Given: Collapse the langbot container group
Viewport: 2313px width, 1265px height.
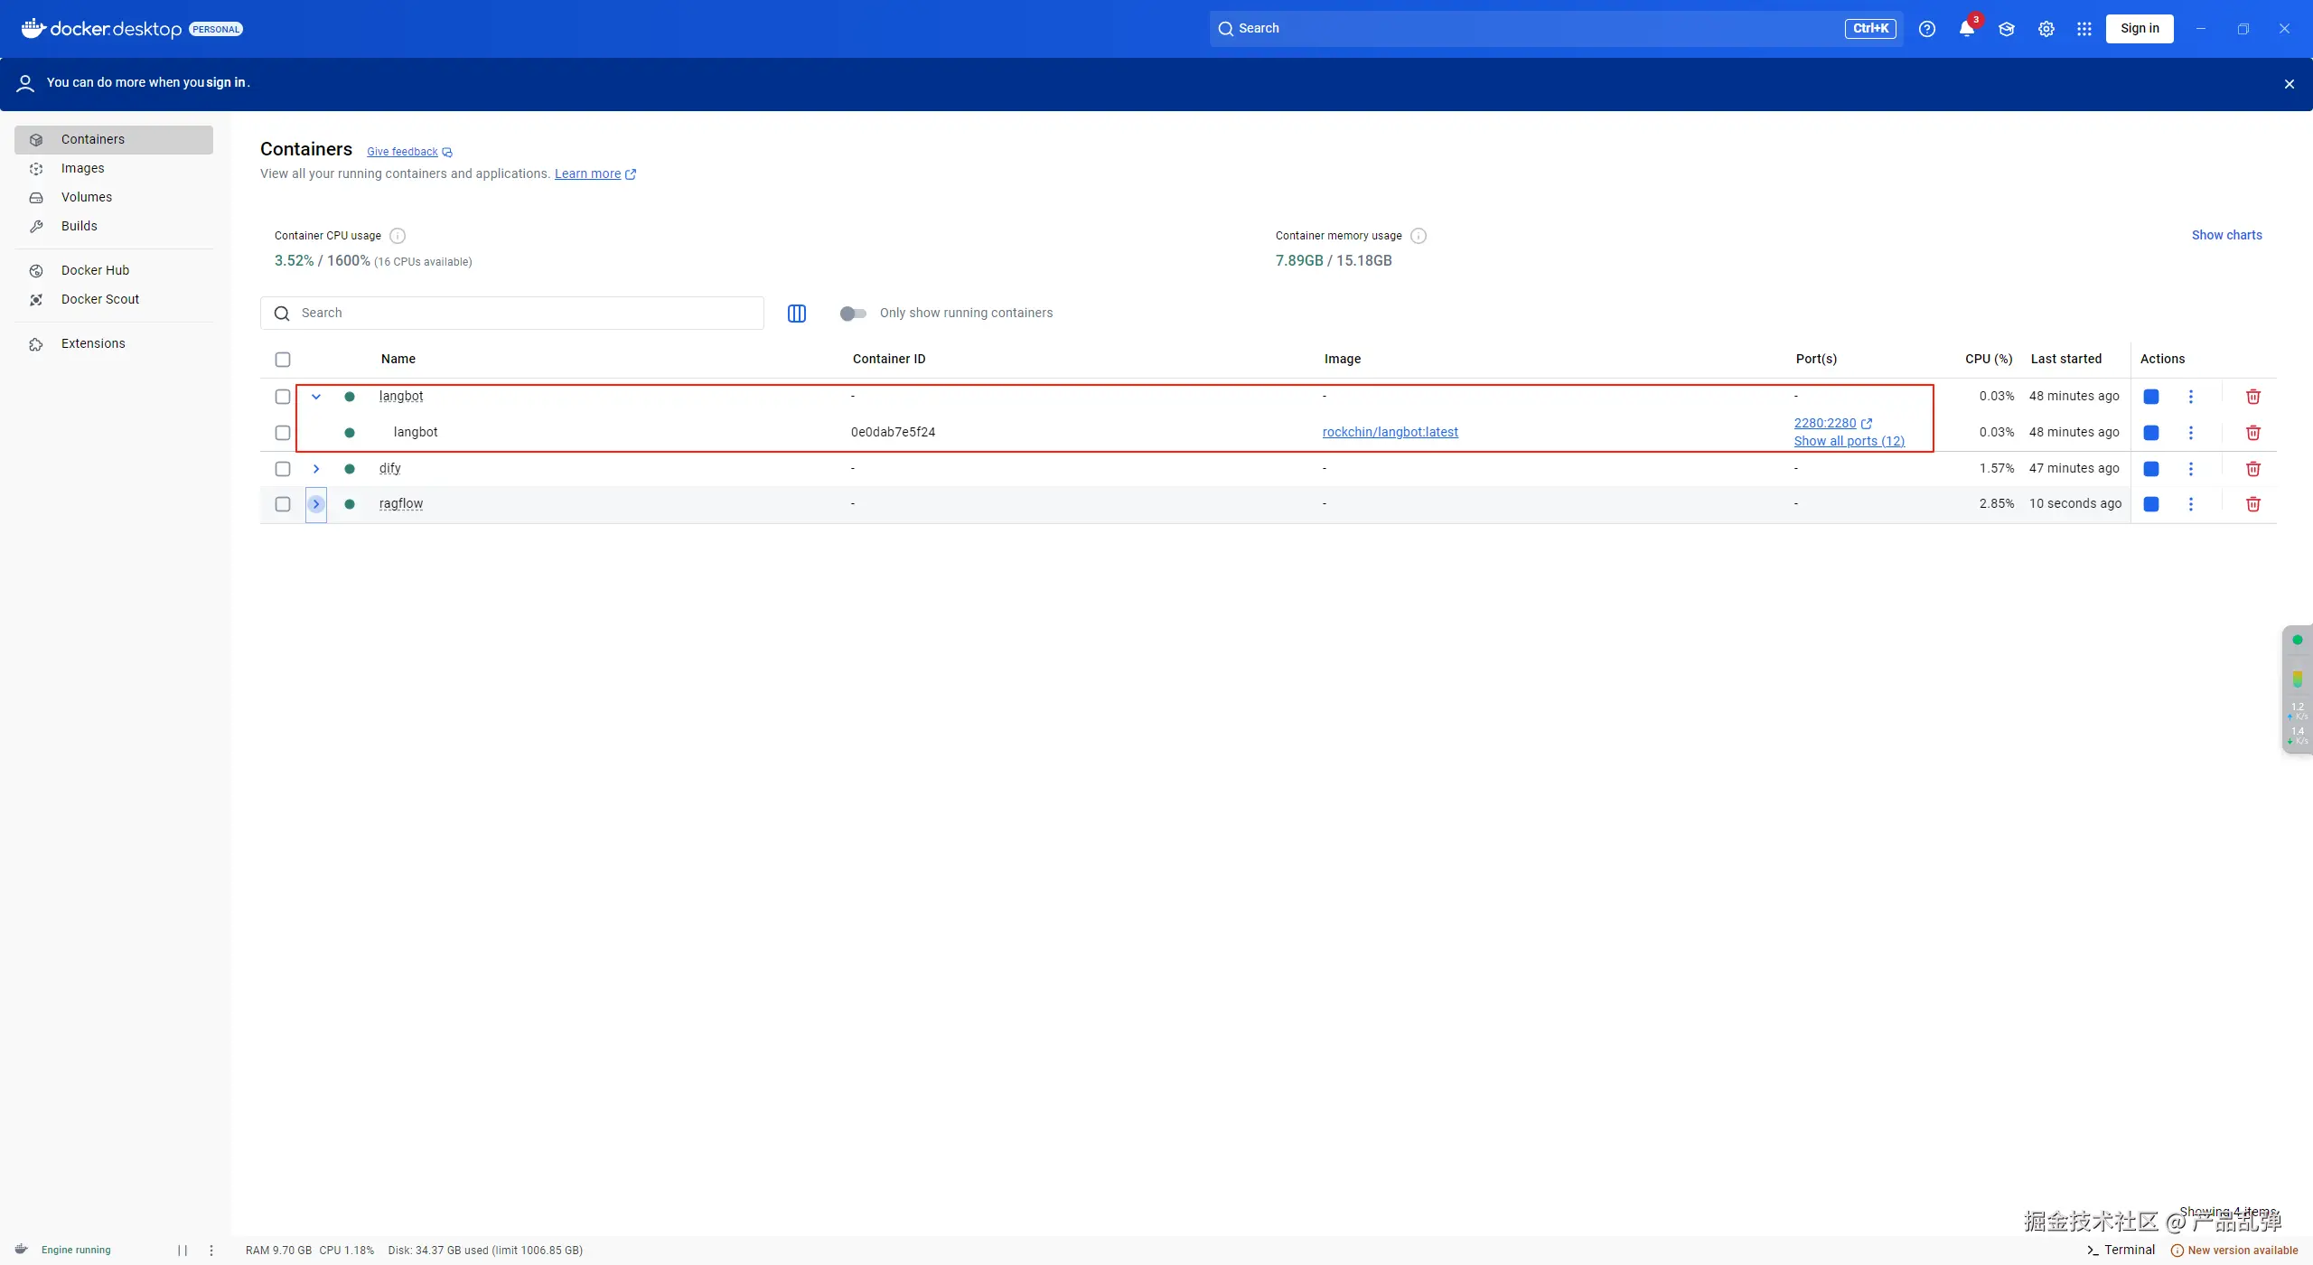Looking at the screenshot, I should click(316, 397).
